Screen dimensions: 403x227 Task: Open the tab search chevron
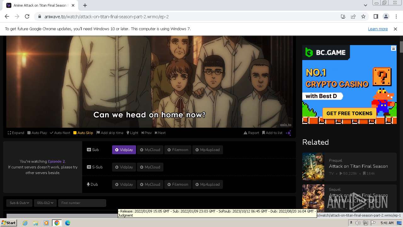pos(365,5)
